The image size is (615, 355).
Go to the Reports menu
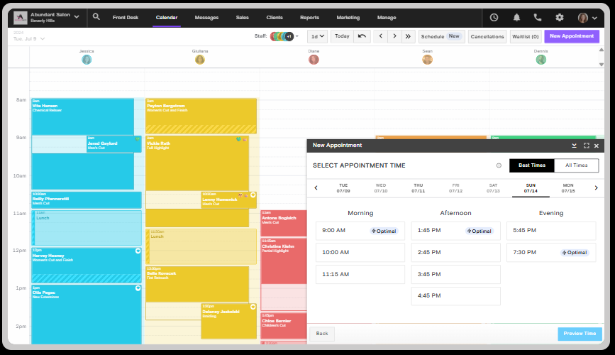(x=309, y=17)
